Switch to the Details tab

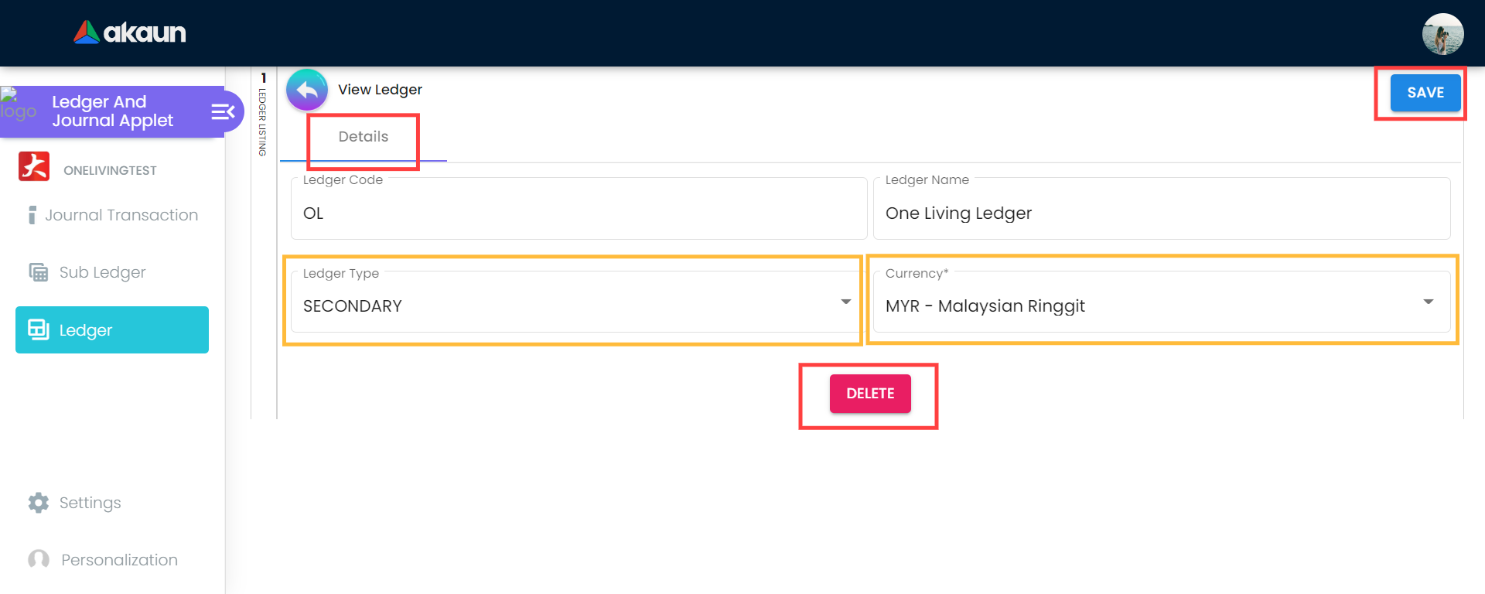363,137
